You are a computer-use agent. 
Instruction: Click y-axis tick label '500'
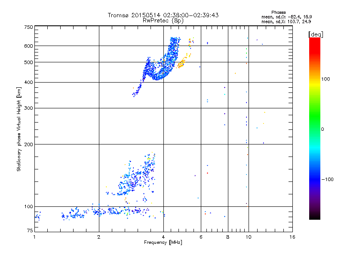pyautogui.click(x=28, y=62)
